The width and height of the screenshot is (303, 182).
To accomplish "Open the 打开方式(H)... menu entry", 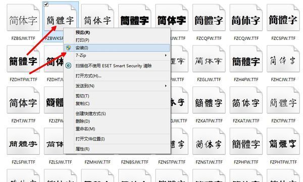I will (117, 76).
